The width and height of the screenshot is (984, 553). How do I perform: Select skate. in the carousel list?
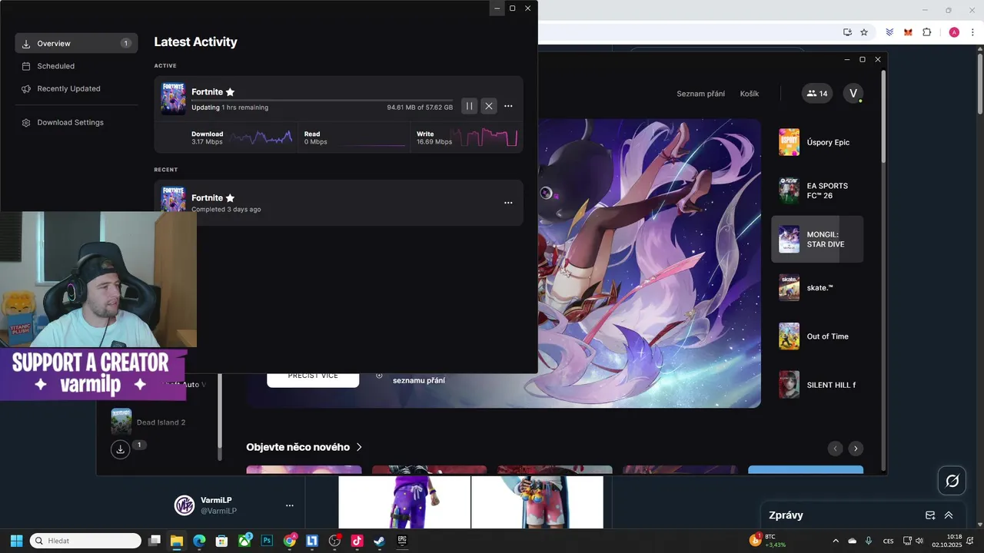point(817,287)
